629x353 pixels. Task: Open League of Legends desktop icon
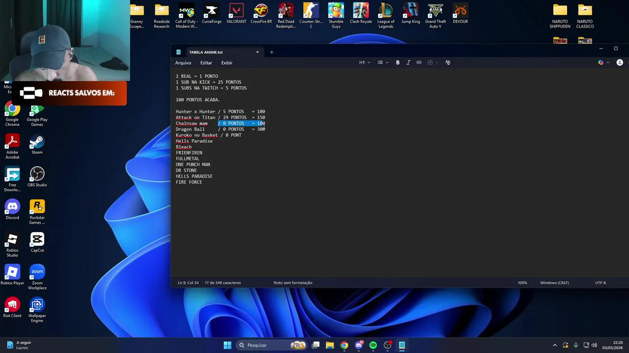point(386,16)
